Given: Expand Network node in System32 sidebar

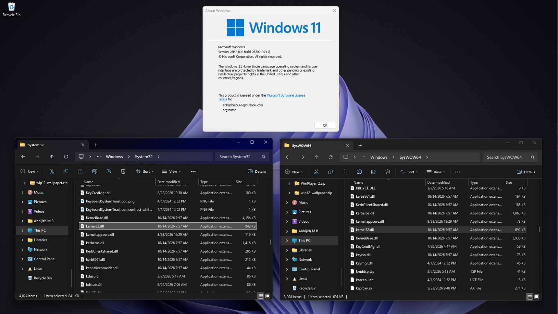Looking at the screenshot, I should tap(22, 250).
